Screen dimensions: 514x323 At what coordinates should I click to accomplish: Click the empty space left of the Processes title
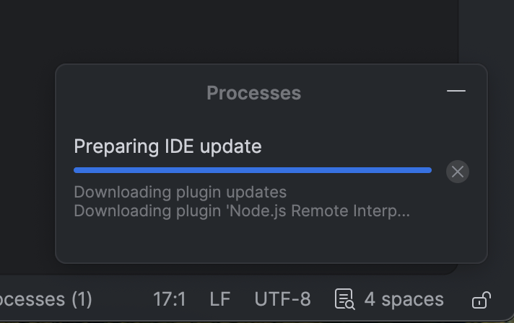[x=131, y=93]
